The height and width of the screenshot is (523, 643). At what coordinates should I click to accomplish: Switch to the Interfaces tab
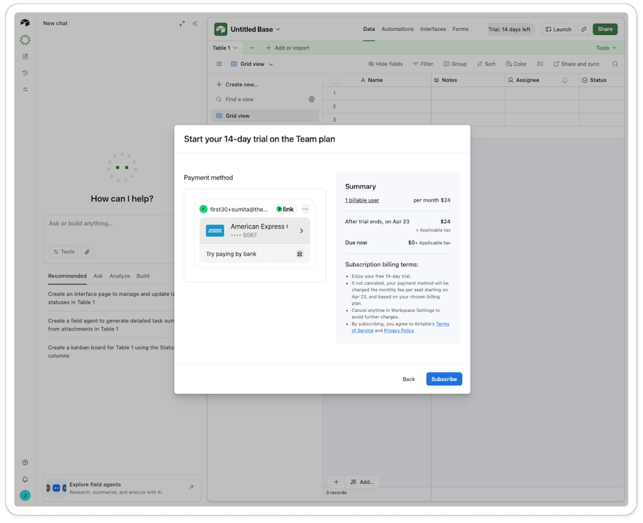coord(433,29)
